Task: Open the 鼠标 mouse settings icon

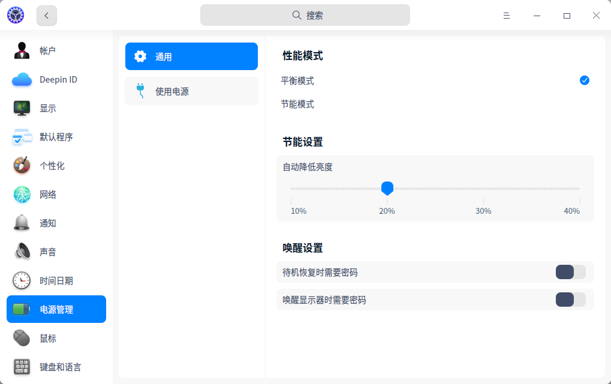Action: click(x=22, y=338)
